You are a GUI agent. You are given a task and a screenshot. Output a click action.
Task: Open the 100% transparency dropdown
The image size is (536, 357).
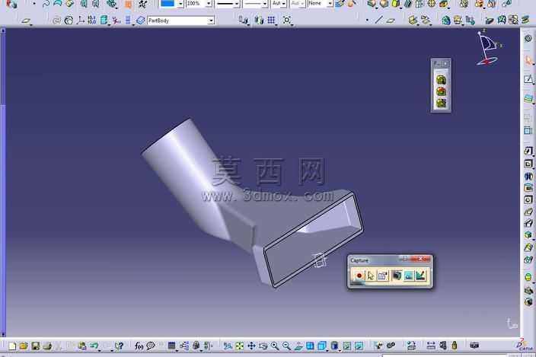(x=209, y=4)
